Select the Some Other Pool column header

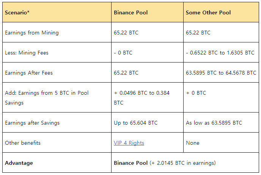pyautogui.click(x=221, y=12)
